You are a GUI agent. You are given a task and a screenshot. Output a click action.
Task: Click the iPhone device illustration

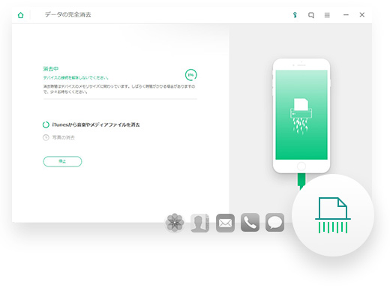pos(301,115)
